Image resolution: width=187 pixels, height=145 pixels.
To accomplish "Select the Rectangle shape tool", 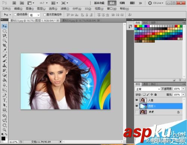I will click(4, 110).
